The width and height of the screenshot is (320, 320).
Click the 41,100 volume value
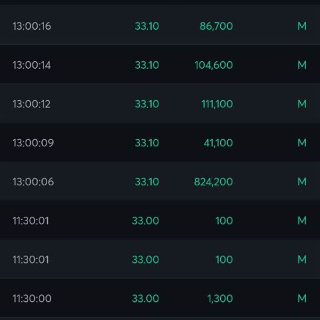pyautogui.click(x=218, y=142)
